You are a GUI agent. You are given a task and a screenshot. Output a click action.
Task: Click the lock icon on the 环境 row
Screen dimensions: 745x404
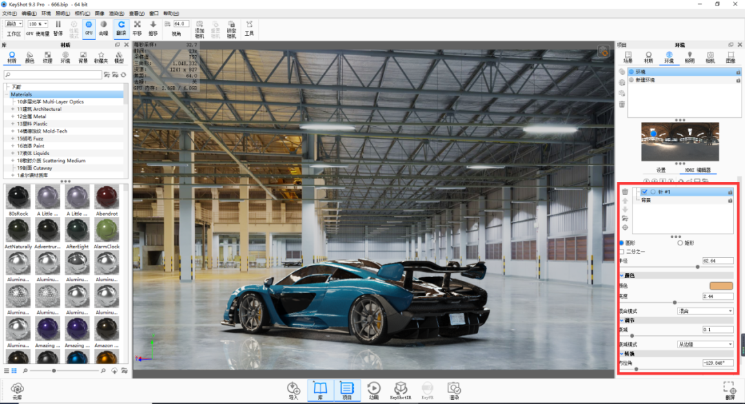(x=738, y=72)
